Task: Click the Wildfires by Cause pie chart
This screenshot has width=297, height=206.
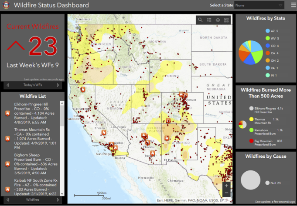Action: (251, 180)
